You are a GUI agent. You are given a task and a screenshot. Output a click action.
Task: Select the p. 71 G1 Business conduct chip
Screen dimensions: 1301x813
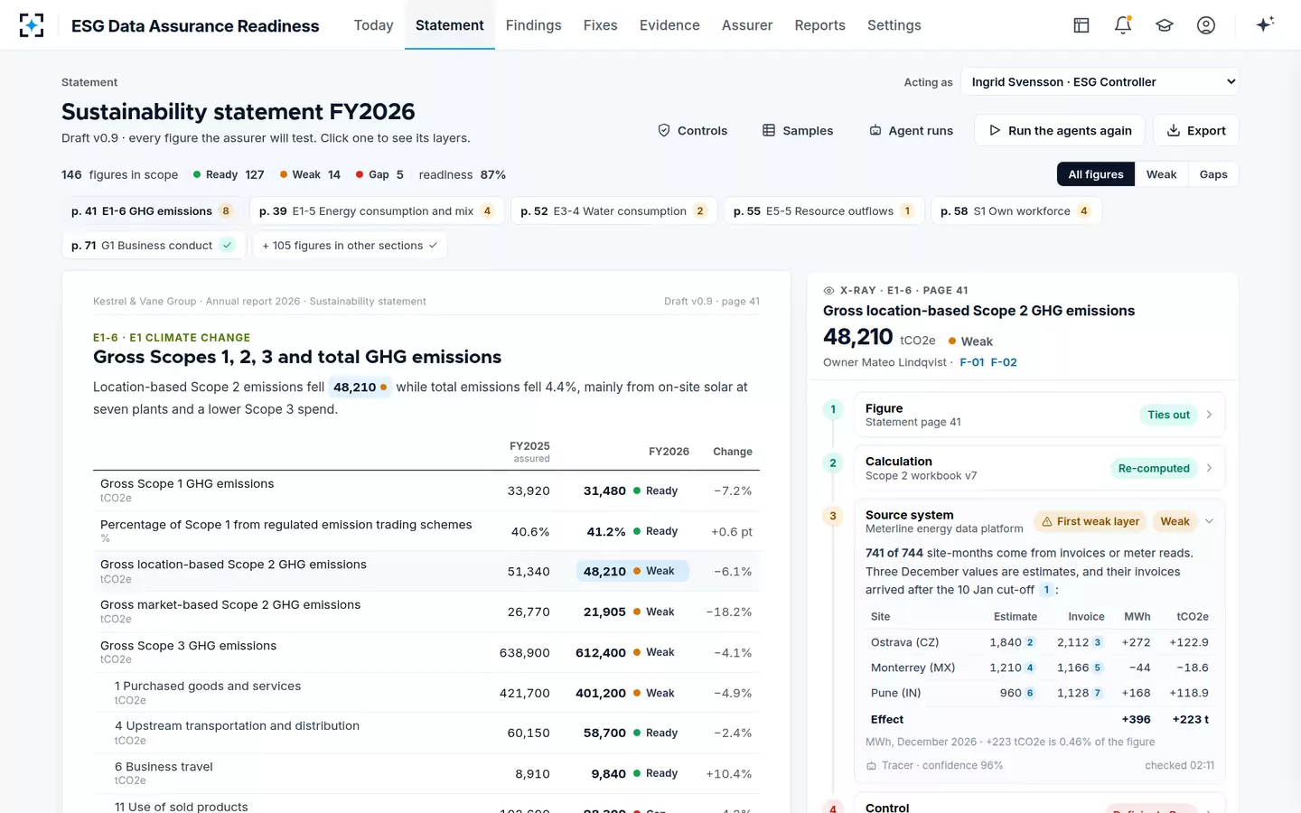click(x=154, y=246)
